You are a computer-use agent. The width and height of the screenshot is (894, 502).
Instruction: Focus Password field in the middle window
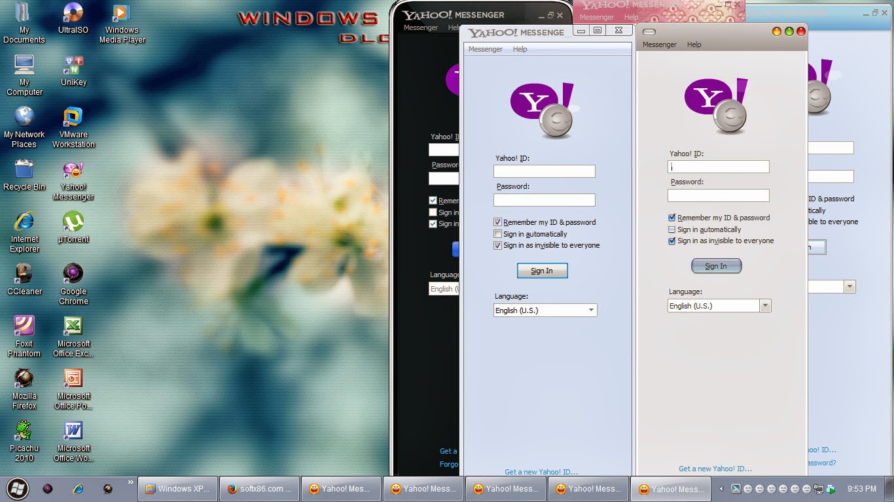pos(545,200)
